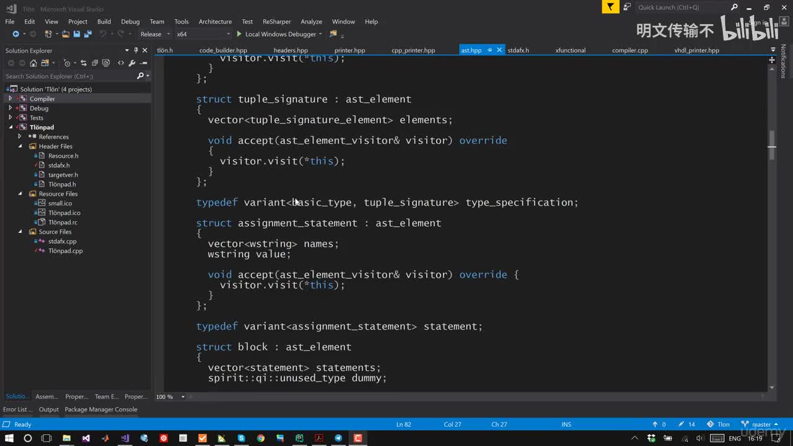
Task: Click the notifications flag icon
Action: pos(611,7)
